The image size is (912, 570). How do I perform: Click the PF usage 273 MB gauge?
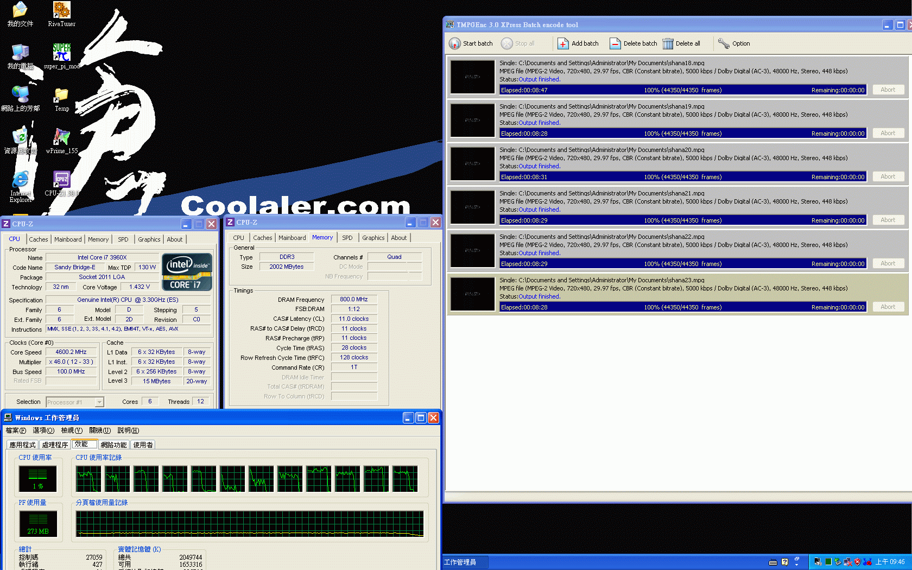pyautogui.click(x=38, y=524)
